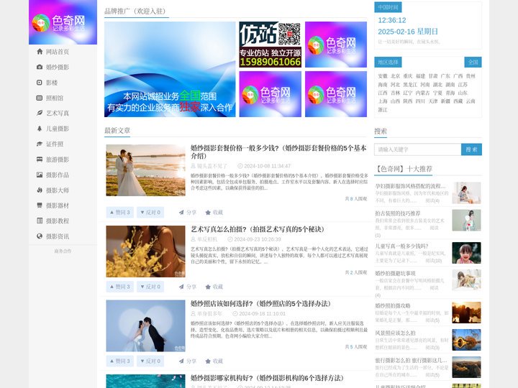Click the 照相馆 sidebar icon
Viewport: 518px width, 388px height.
[40, 98]
